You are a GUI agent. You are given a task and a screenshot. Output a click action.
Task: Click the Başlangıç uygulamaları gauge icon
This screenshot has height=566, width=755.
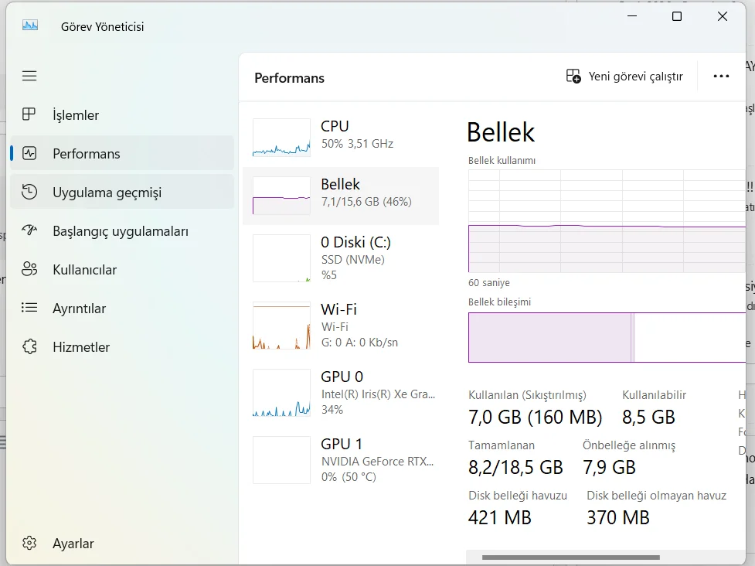coord(29,231)
